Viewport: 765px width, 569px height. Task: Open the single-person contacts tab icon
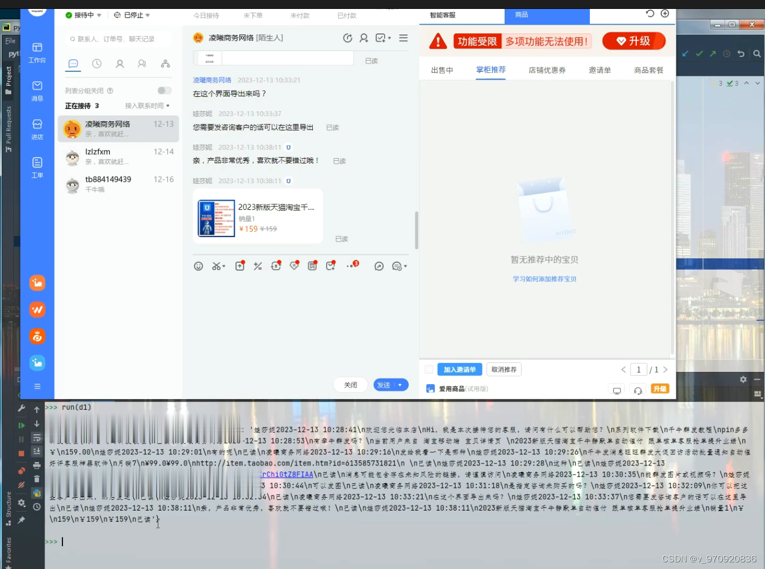pos(120,64)
